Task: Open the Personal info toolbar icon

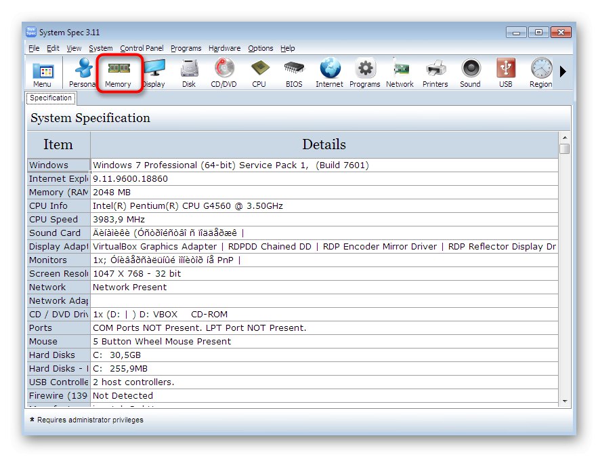Action: 82,73
